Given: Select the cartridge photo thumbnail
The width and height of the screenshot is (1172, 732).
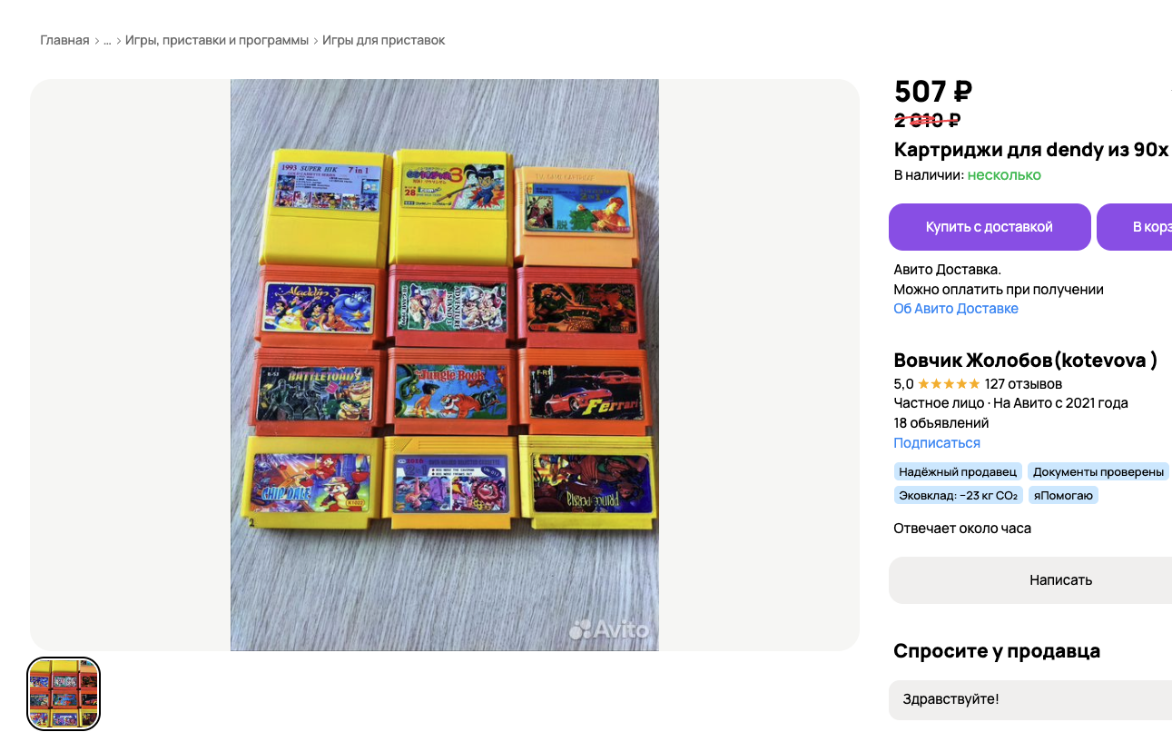Looking at the screenshot, I should point(64,694).
